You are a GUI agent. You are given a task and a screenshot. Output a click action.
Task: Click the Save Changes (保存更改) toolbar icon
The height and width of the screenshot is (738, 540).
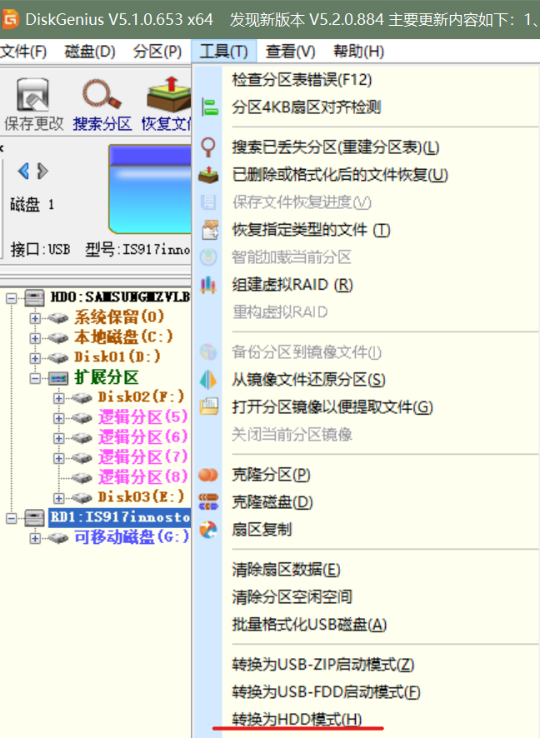pyautogui.click(x=32, y=95)
